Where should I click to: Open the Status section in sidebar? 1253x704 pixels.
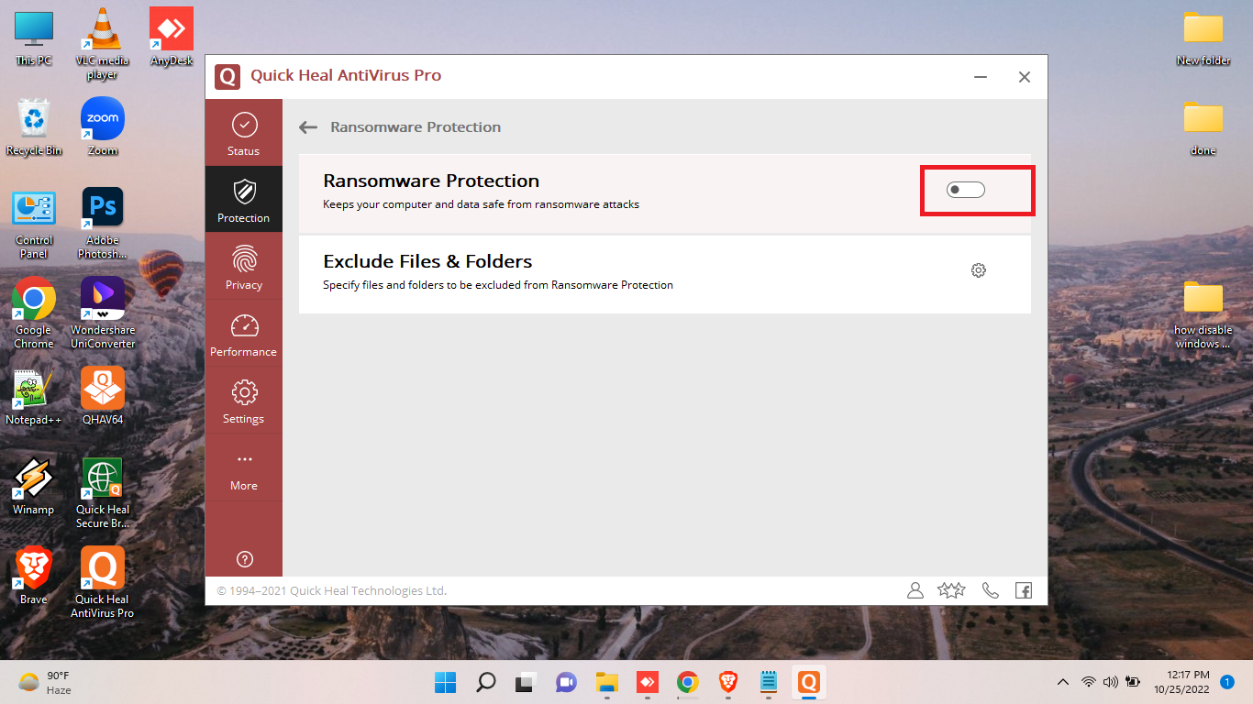click(x=244, y=134)
